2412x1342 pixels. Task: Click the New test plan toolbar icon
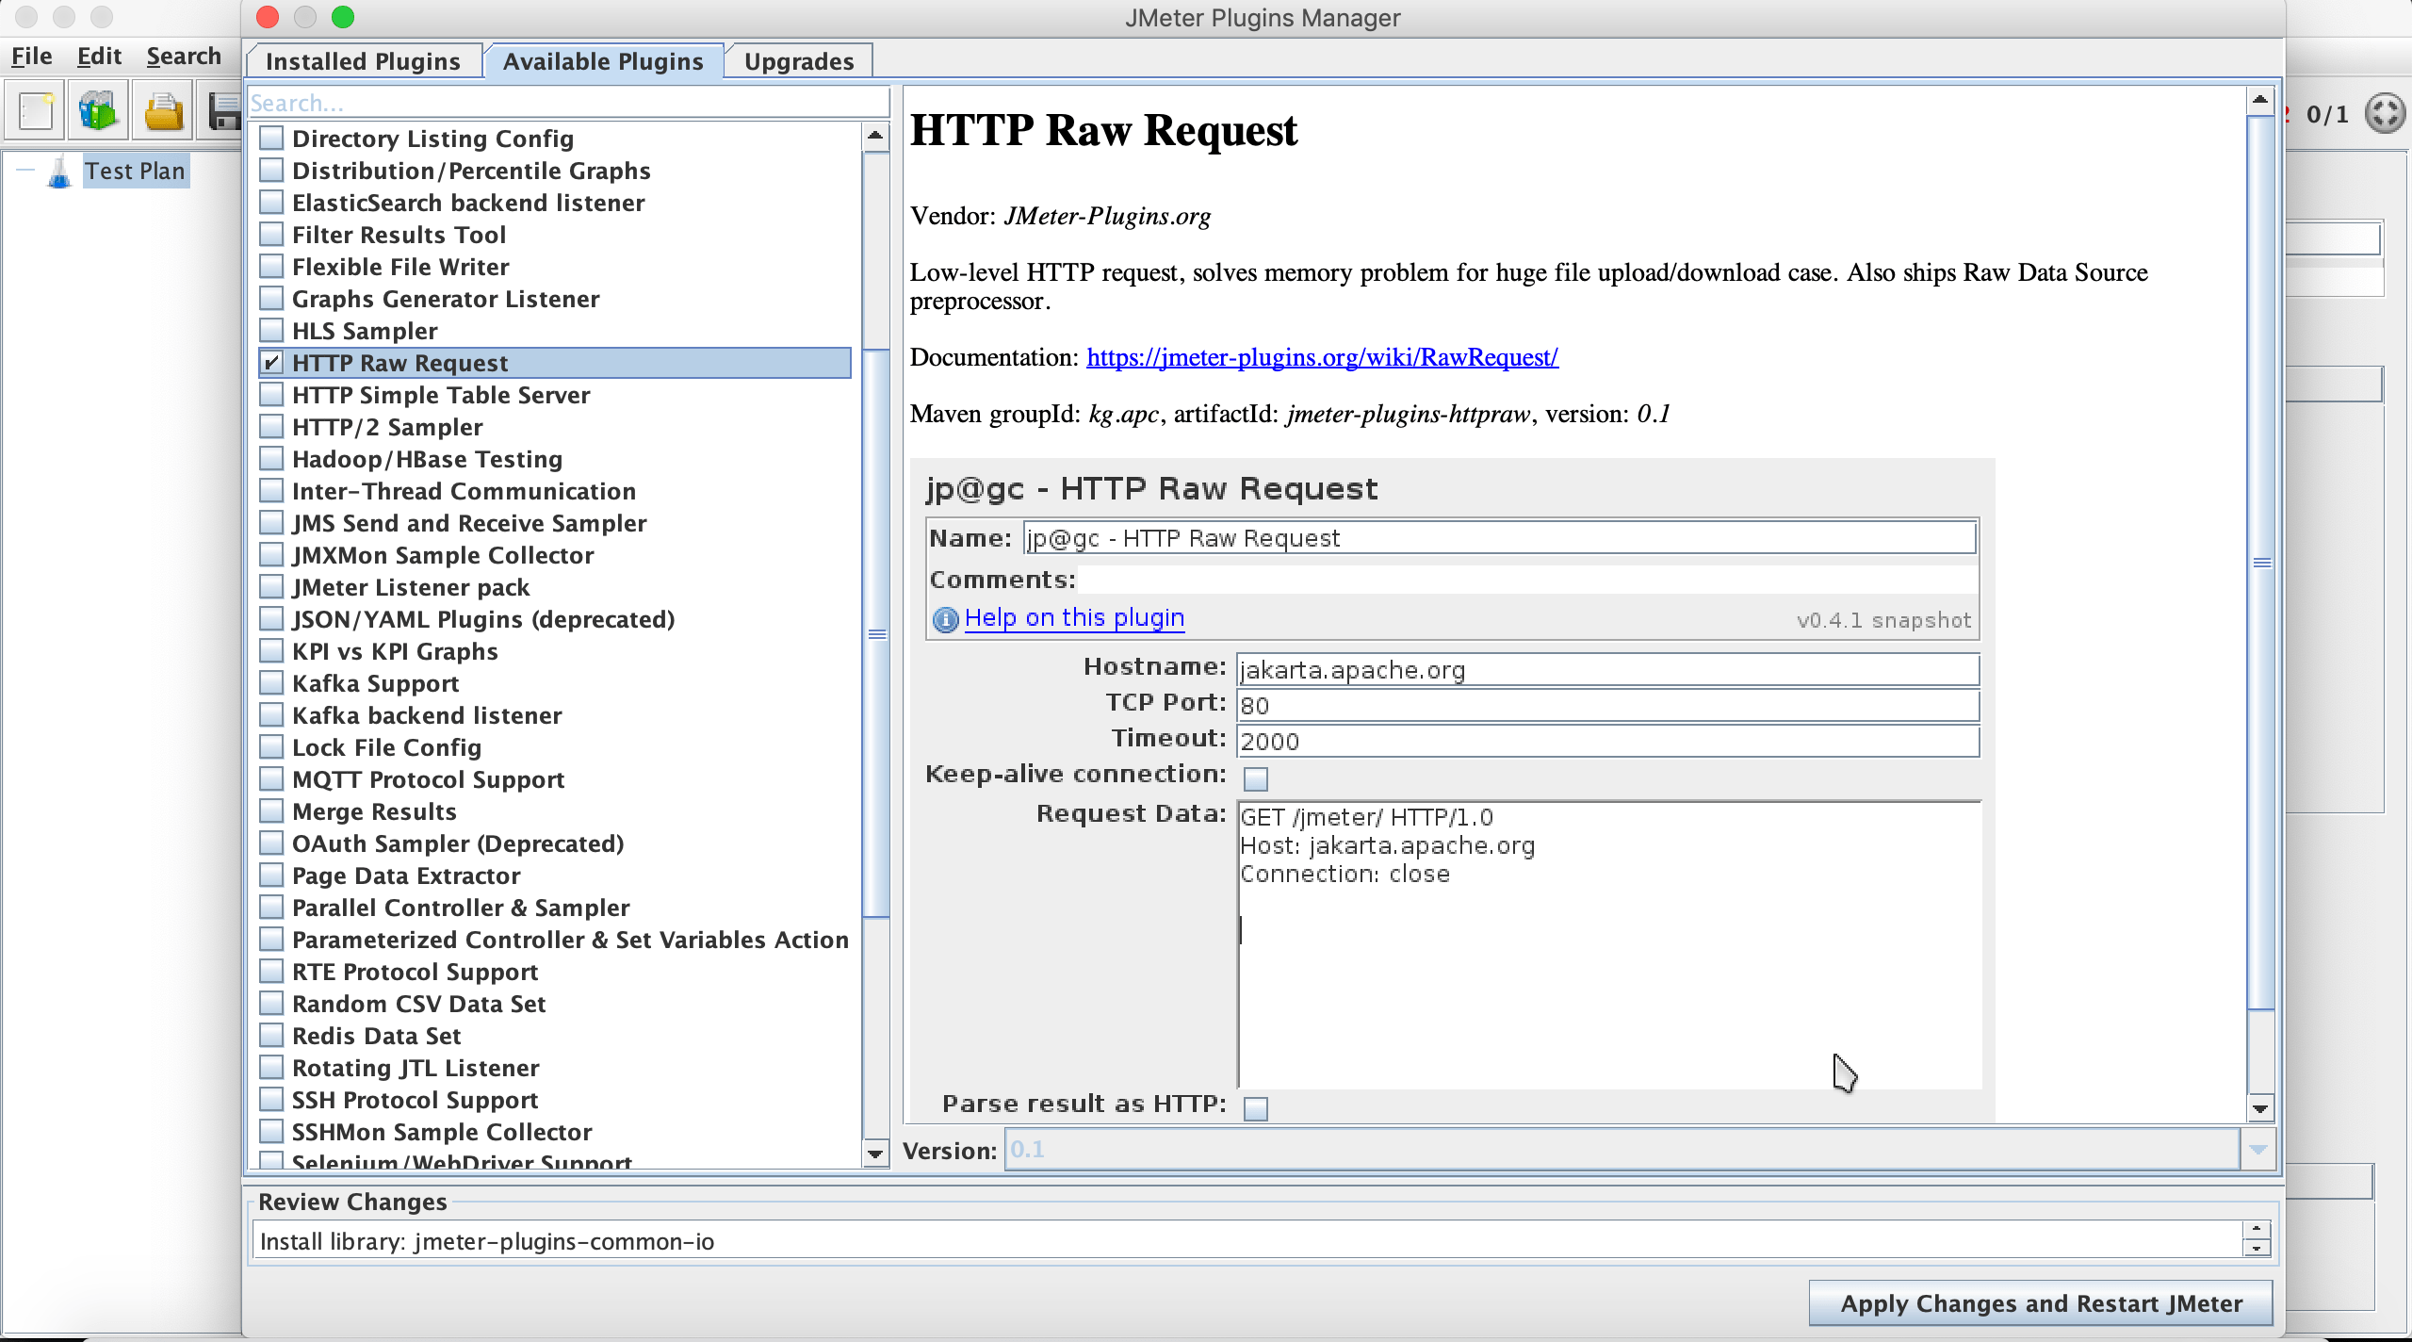pyautogui.click(x=36, y=112)
